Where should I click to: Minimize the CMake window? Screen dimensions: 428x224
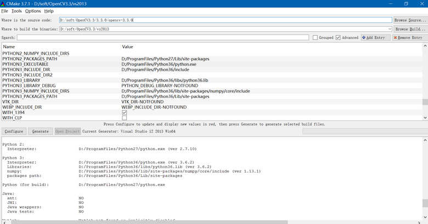391,3
